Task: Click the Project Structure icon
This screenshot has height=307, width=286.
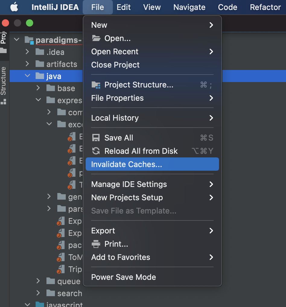Action: [x=96, y=85]
